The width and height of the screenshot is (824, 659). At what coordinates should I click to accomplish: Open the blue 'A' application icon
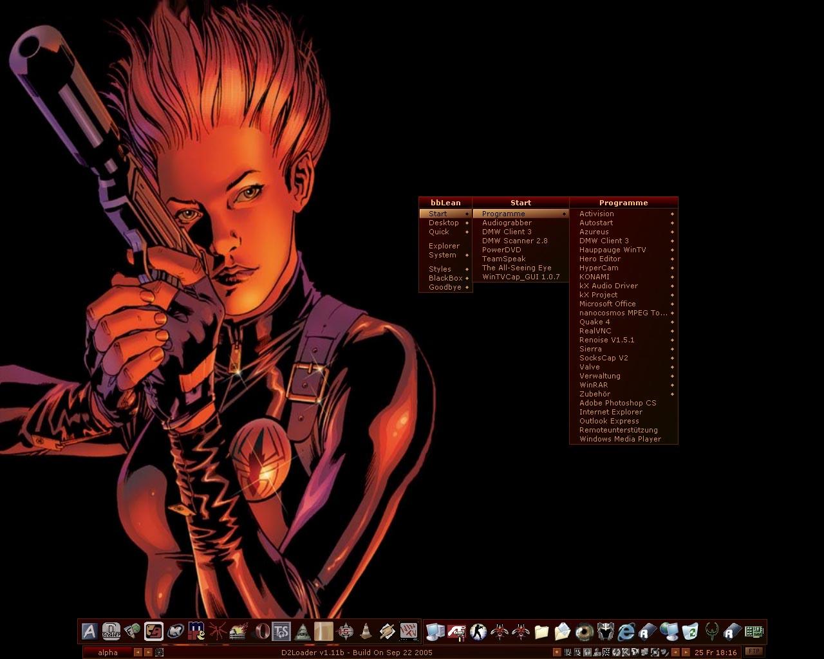[89, 631]
